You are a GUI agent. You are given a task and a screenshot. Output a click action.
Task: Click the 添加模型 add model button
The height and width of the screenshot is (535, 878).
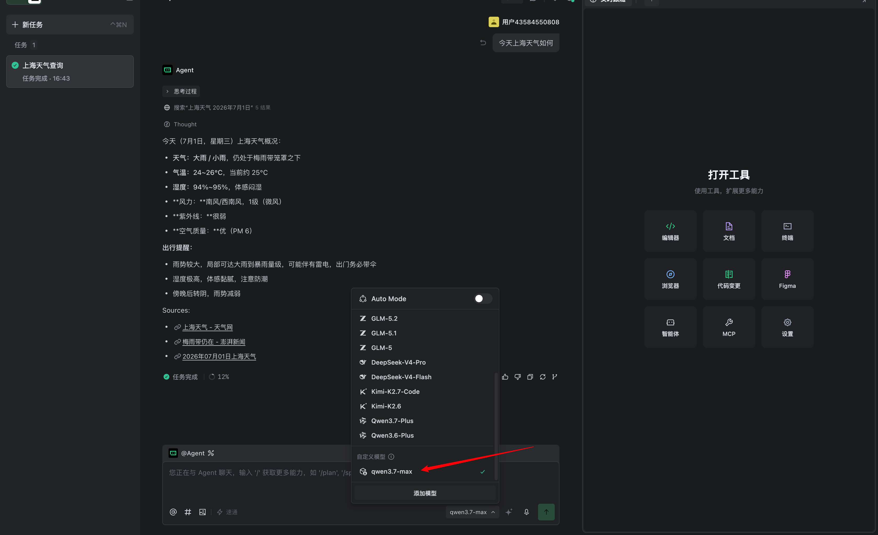[x=425, y=493]
